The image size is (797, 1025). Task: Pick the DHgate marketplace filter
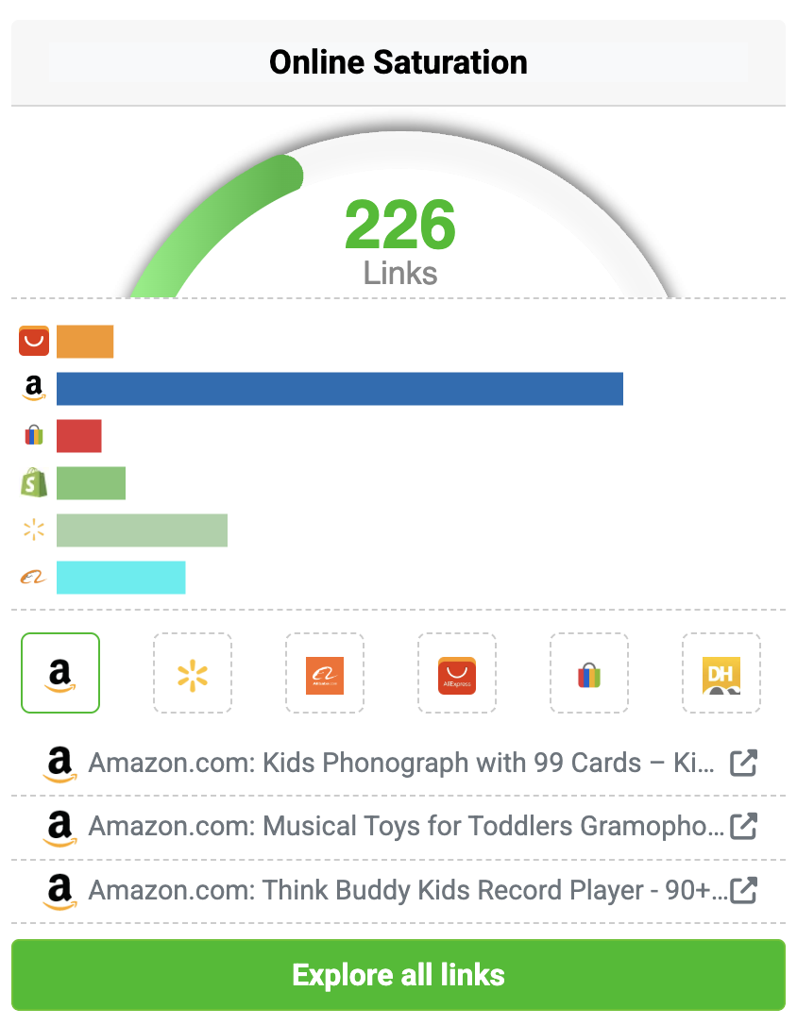pos(721,672)
